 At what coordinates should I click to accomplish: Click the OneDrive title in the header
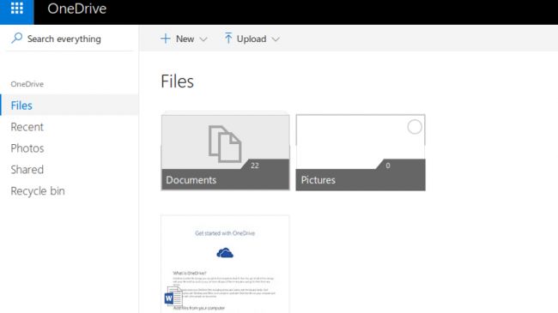click(77, 9)
